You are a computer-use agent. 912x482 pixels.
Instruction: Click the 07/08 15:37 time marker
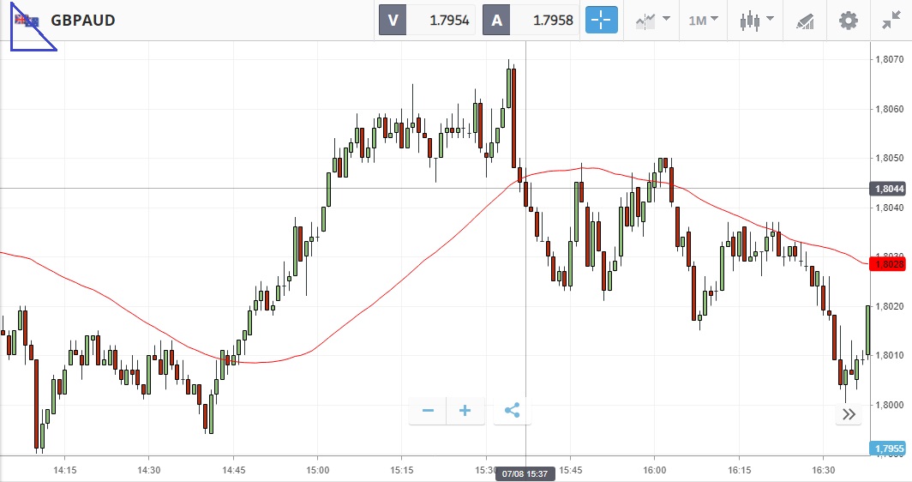(x=525, y=473)
